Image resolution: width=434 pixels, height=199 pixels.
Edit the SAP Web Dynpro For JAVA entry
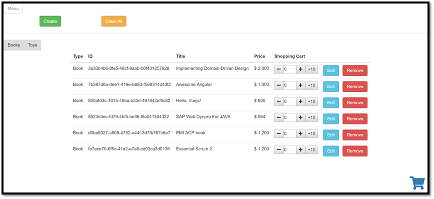coord(331,119)
